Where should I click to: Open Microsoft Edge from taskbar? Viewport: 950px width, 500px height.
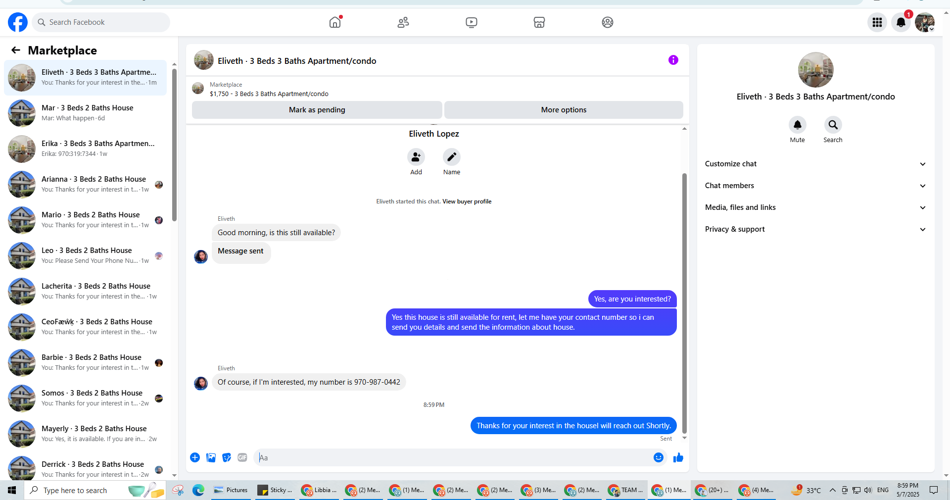(x=198, y=490)
